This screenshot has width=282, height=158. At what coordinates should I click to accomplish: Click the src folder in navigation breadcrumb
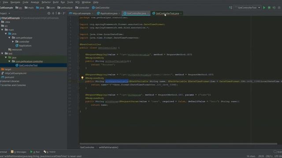(19, 8)
